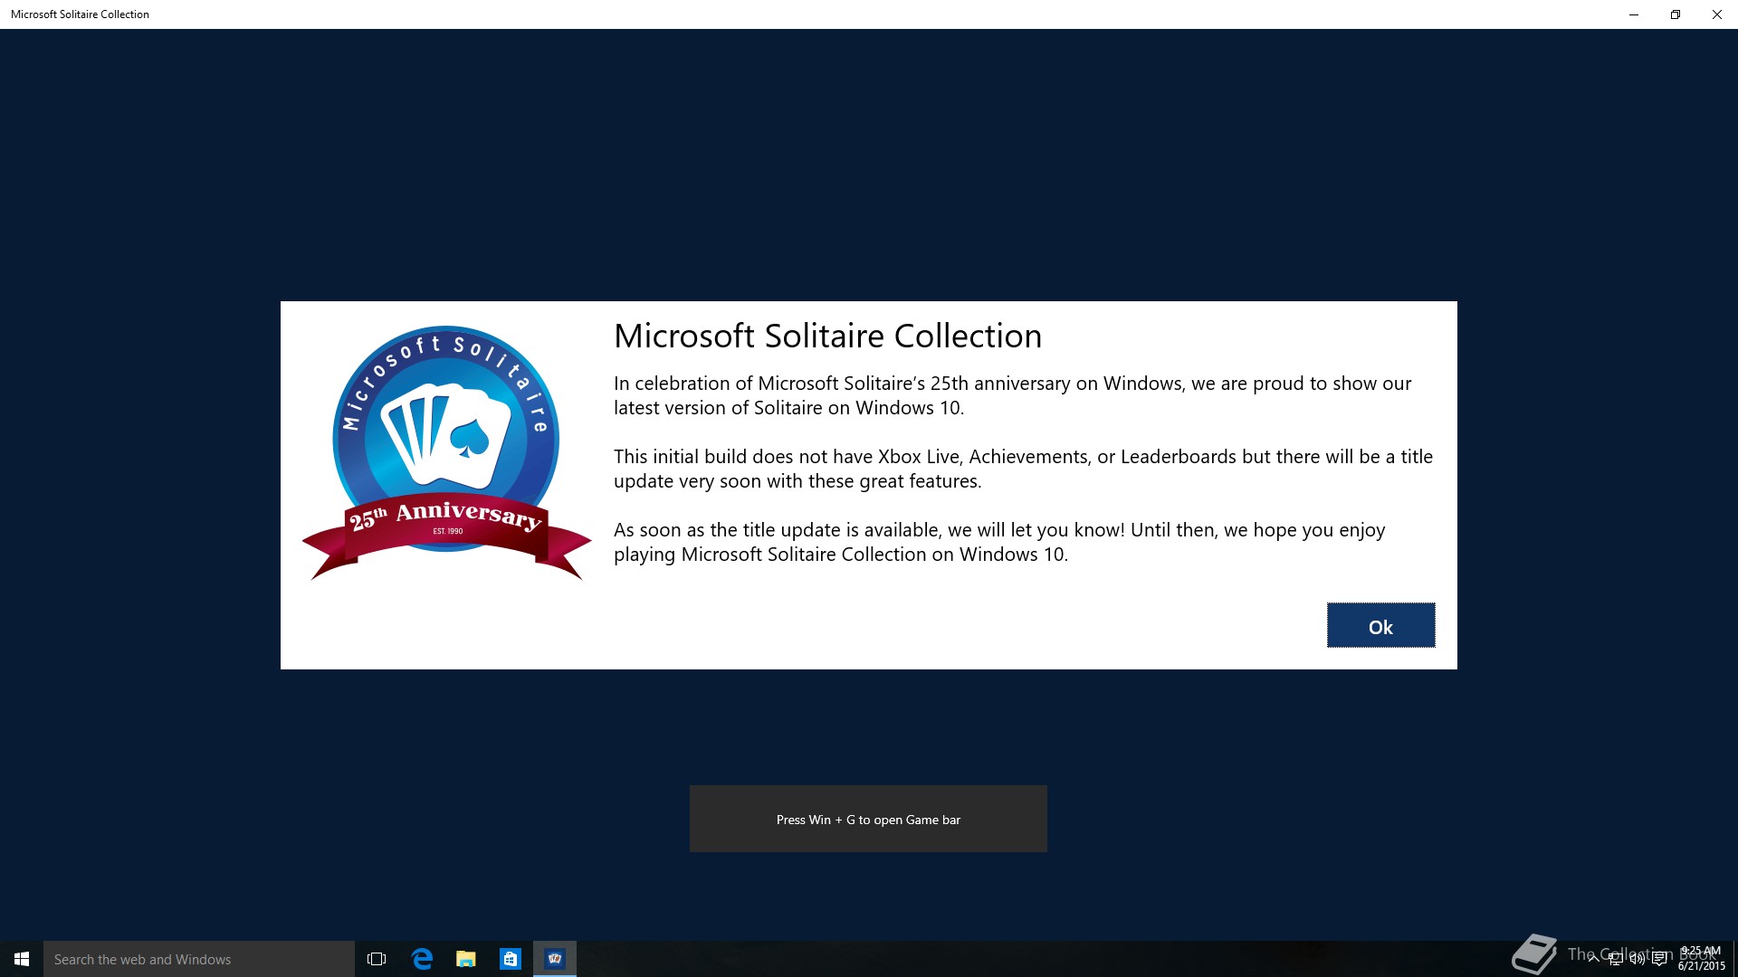Launch Microsoft Edge from the taskbar

[x=422, y=959]
